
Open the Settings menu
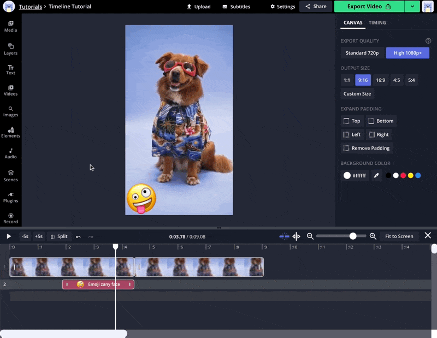pyautogui.click(x=282, y=7)
